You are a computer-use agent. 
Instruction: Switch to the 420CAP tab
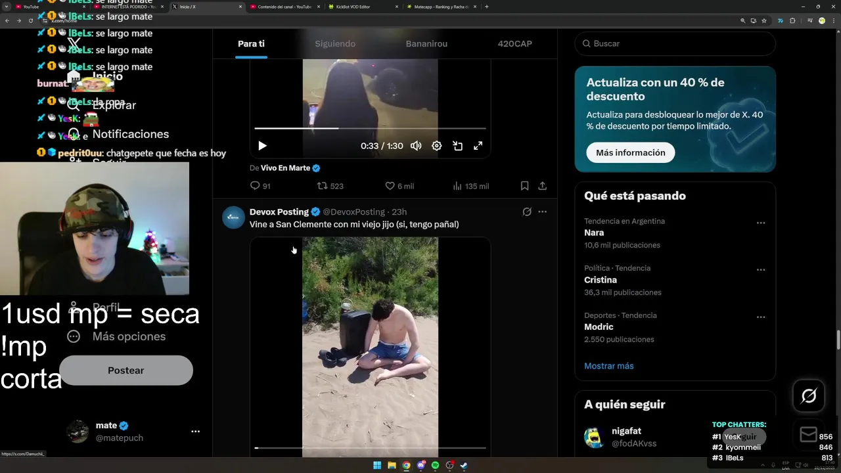(x=515, y=43)
